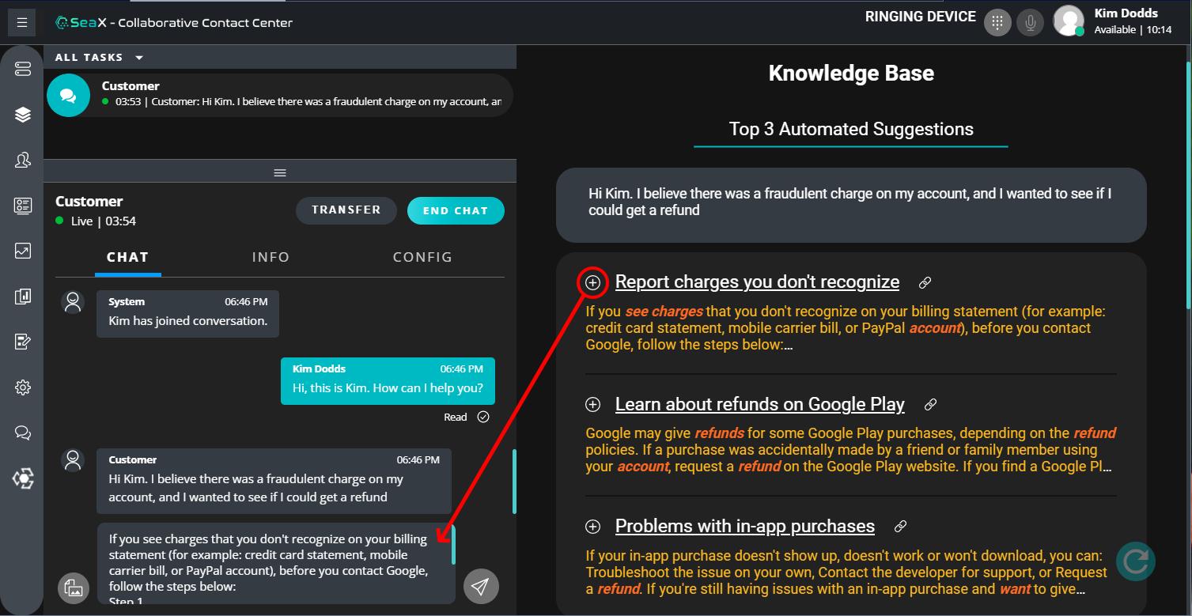Open the chat bubbles icon in the sidebar
The width and height of the screenshot is (1192, 616).
pos(22,433)
